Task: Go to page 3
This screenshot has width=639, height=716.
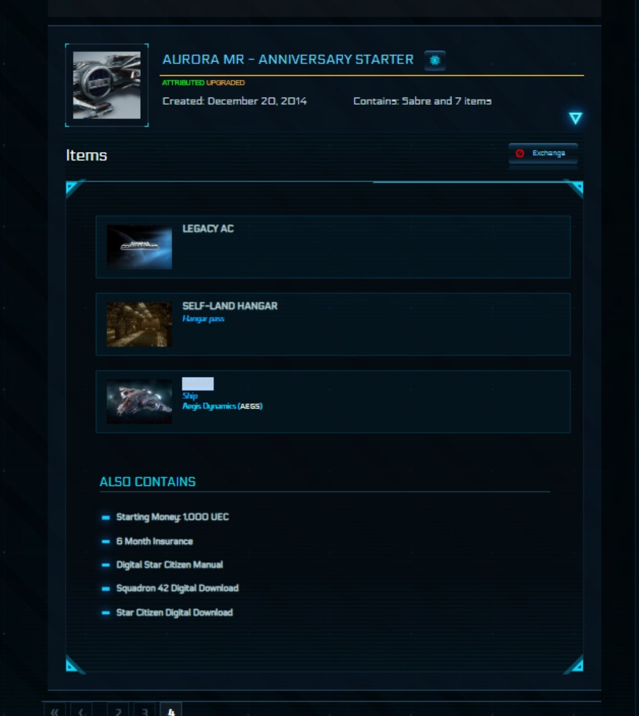Action: point(144,709)
